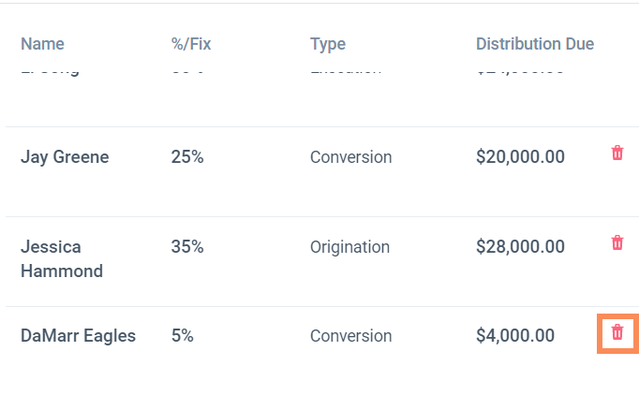Sort by the Name column header
This screenshot has height=410, width=639.
(42, 44)
